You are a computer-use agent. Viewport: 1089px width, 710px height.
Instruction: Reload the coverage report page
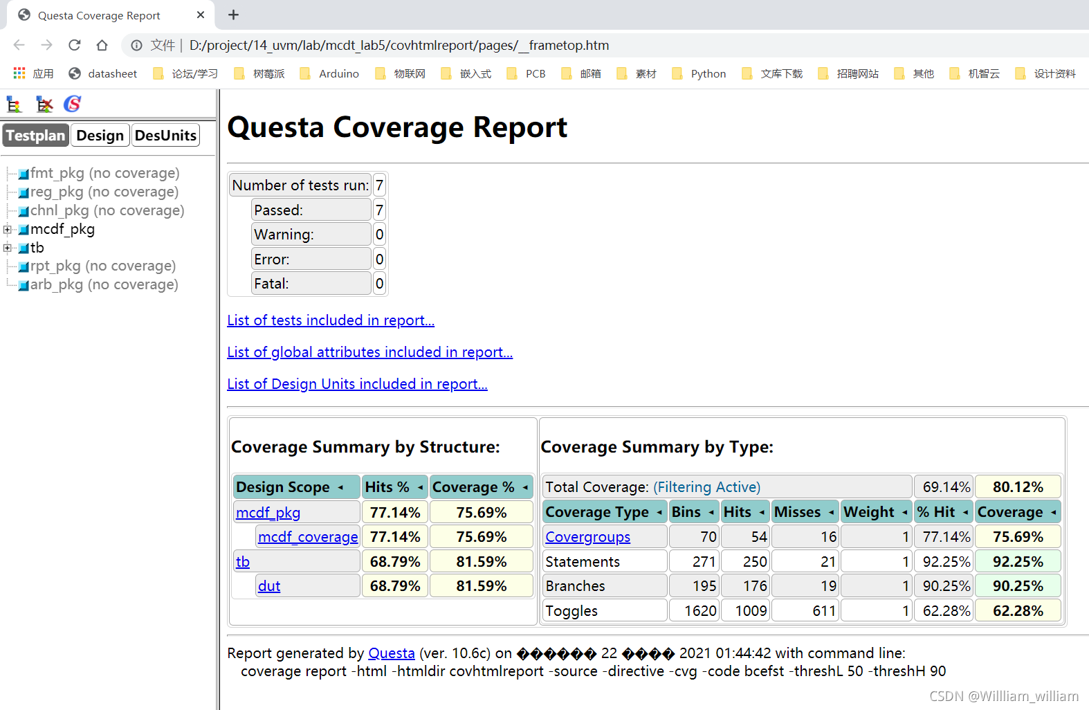[75, 45]
